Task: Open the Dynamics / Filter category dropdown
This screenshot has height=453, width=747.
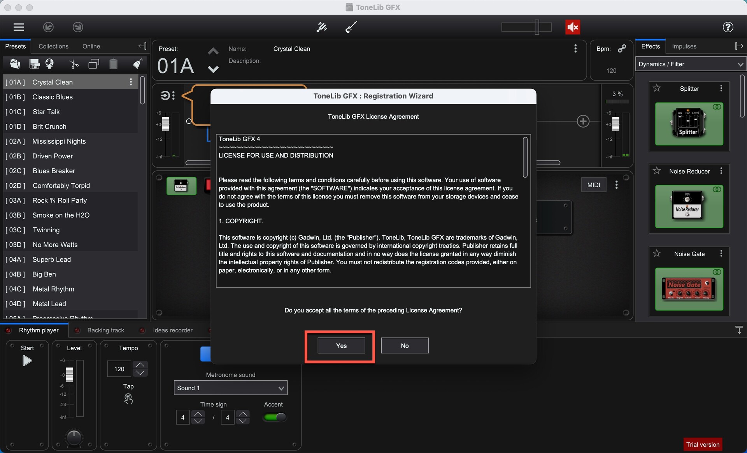Action: 691,64
